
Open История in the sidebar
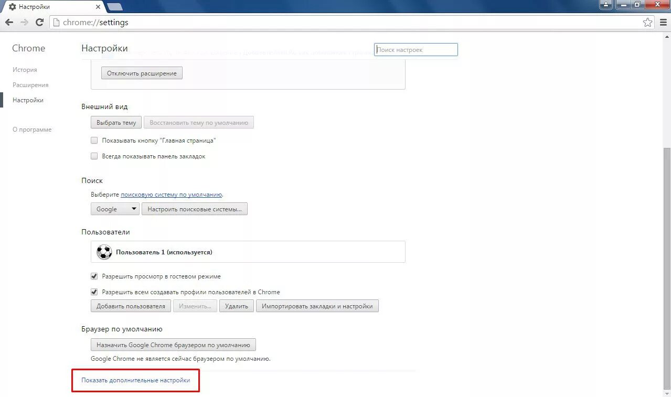click(x=25, y=70)
